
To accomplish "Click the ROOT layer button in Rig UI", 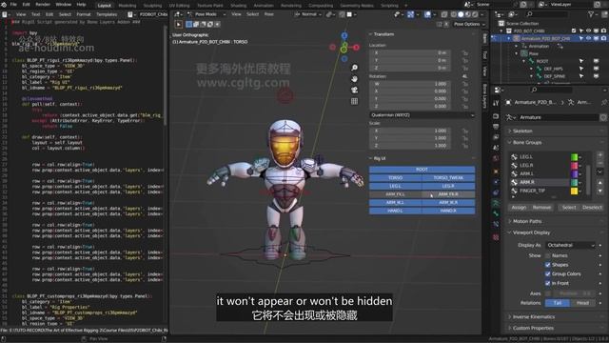I will pos(422,170).
